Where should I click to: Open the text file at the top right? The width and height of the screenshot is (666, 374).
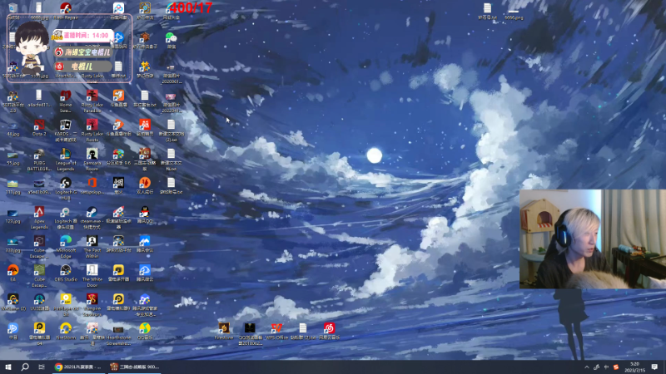click(487, 8)
